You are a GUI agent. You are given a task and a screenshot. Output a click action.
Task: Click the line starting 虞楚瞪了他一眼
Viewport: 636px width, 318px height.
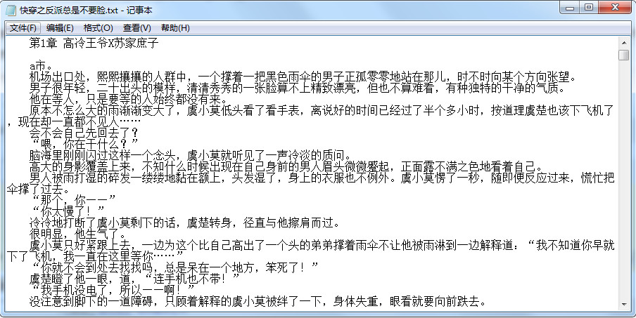(x=135, y=279)
